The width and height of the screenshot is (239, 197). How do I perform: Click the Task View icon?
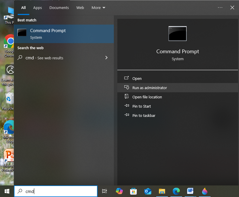click(x=105, y=191)
